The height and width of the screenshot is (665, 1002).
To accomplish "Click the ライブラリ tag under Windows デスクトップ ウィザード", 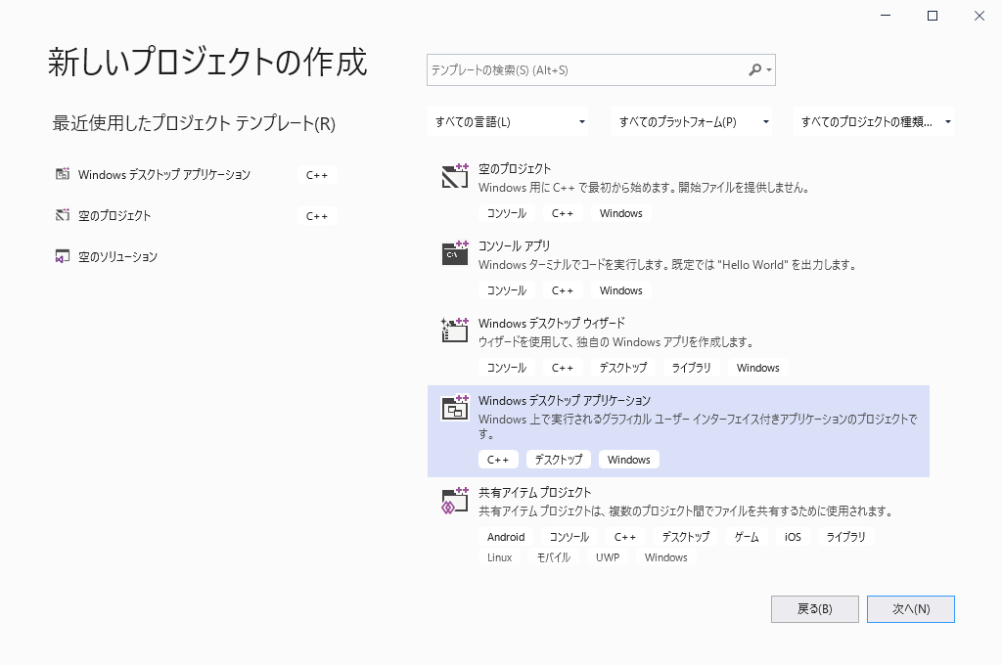I will (x=692, y=368).
